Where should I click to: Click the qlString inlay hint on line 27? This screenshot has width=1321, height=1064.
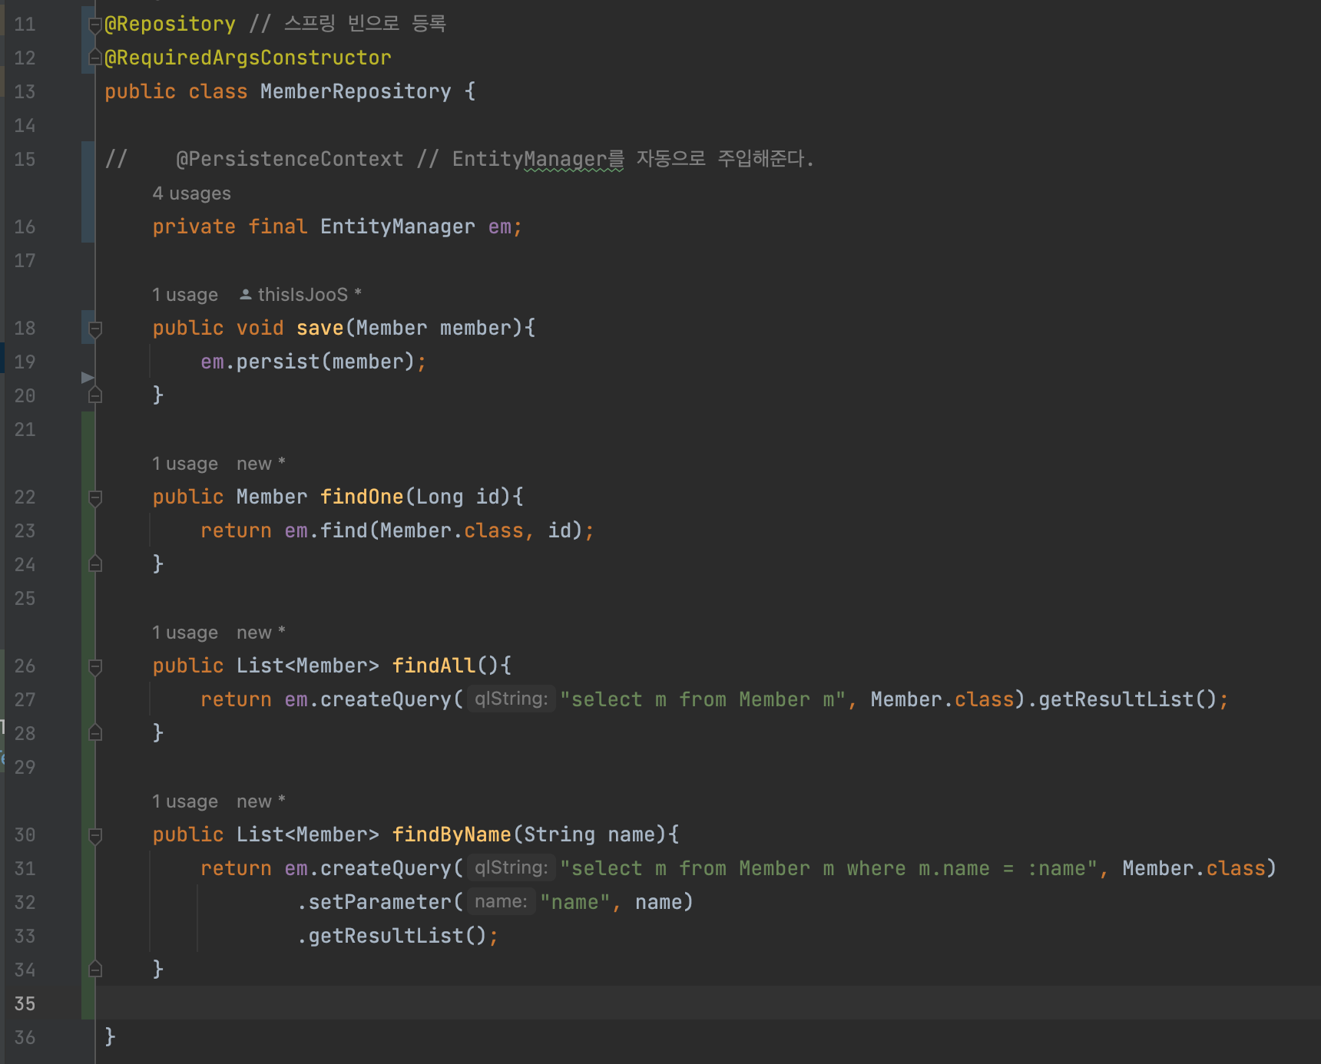[511, 699]
